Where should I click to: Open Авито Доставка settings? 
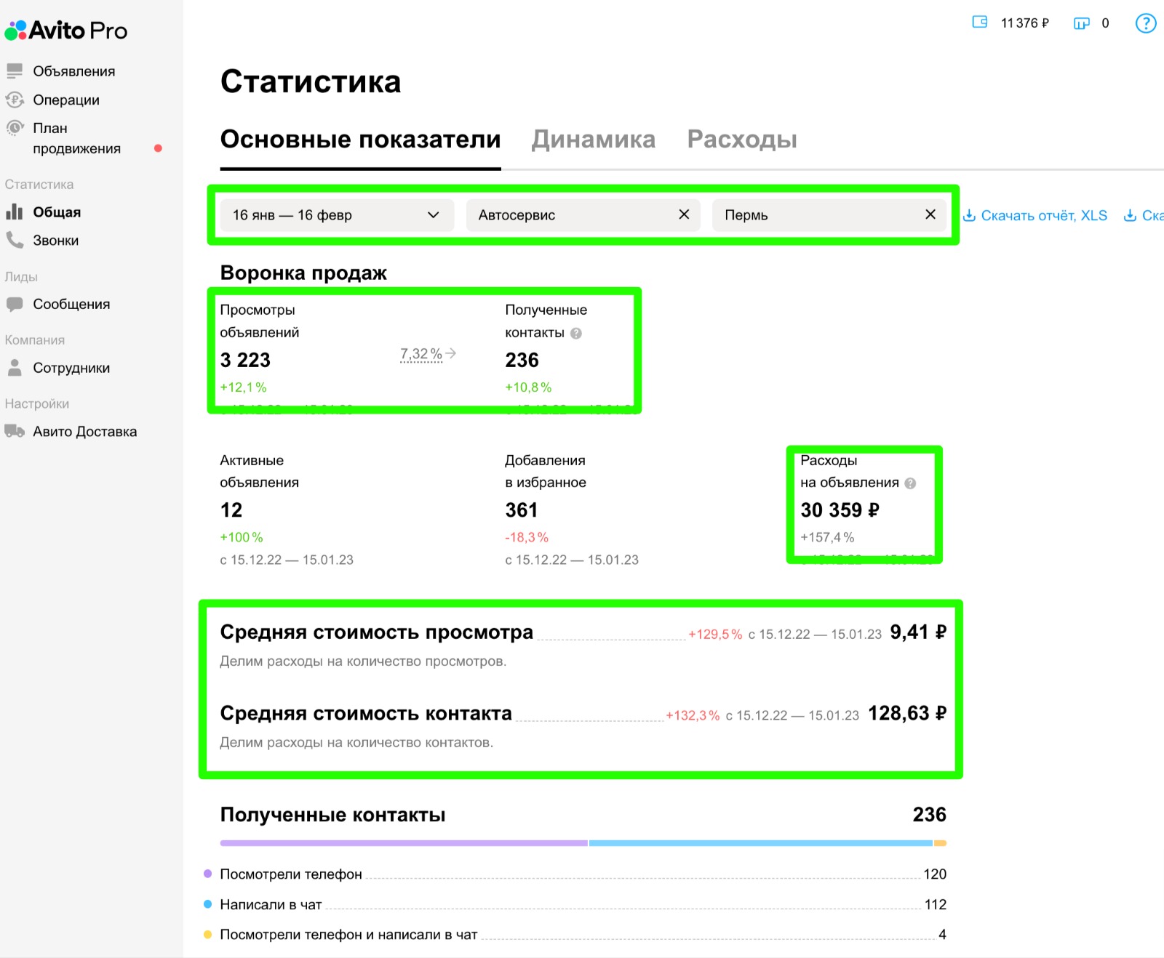[x=84, y=432]
